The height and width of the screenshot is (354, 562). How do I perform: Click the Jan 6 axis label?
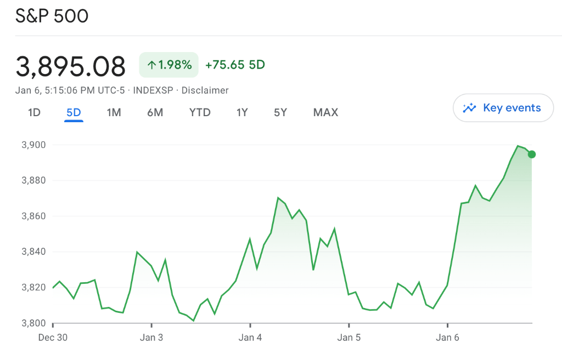click(447, 338)
